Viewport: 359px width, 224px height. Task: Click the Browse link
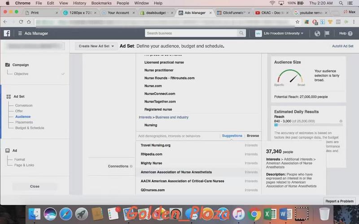point(253,136)
